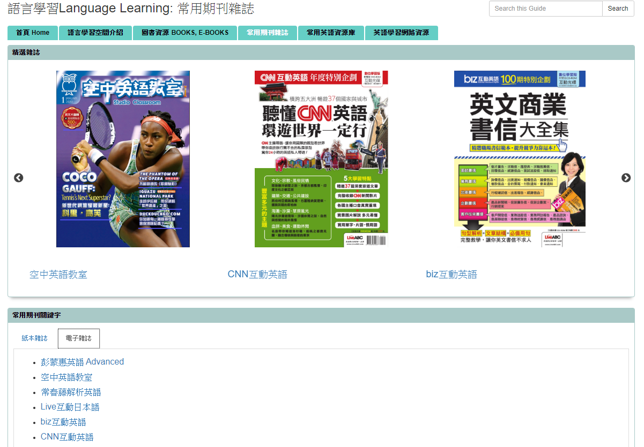Click the 語言學習Language Learning page title
This screenshot has height=447, width=644.
click(131, 9)
